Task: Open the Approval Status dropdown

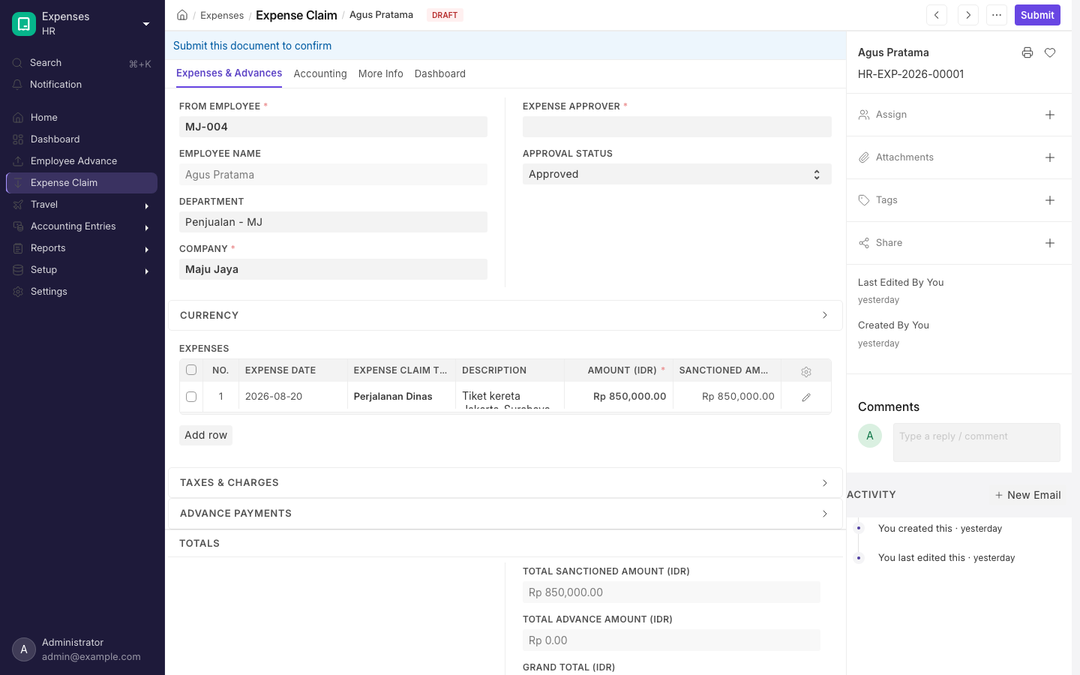Action: [x=676, y=174]
